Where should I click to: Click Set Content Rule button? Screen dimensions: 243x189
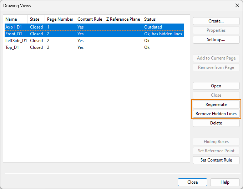click(216, 160)
